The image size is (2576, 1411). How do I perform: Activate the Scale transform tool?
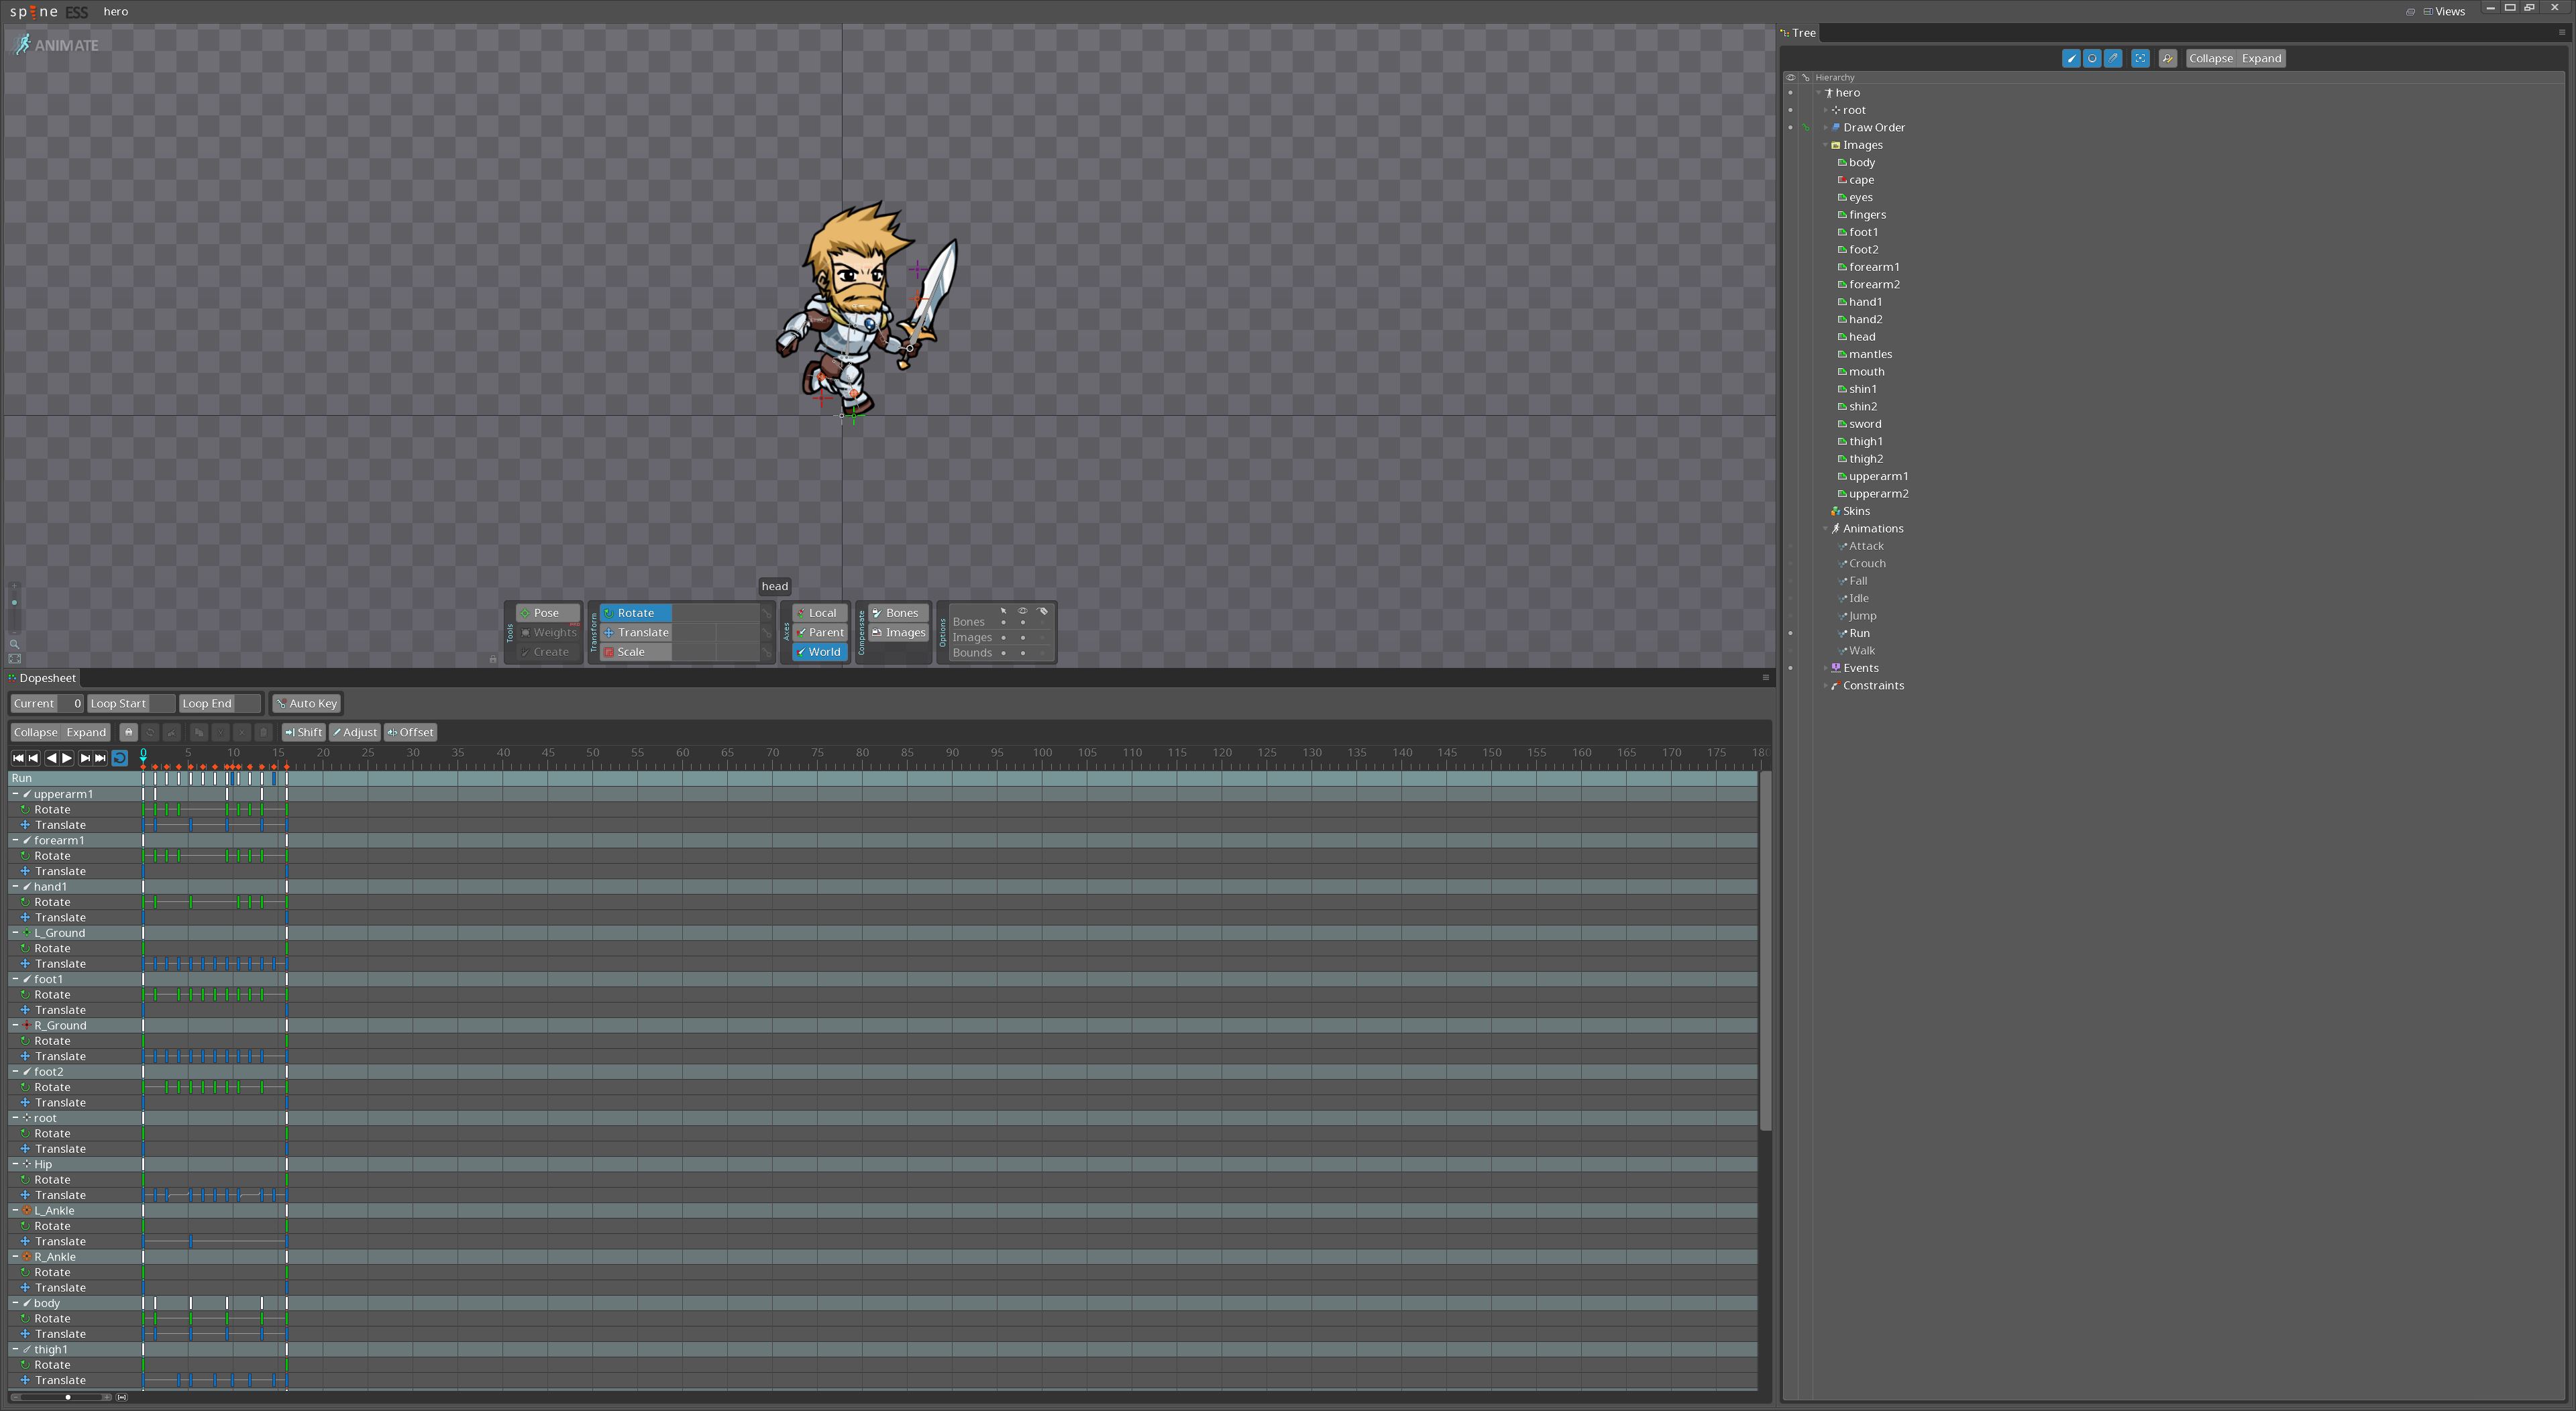click(x=636, y=652)
